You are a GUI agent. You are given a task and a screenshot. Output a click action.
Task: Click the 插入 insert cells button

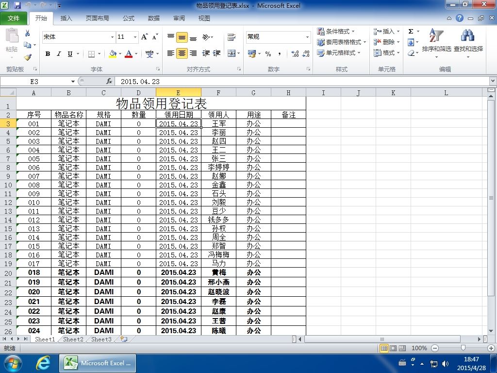[x=386, y=32]
